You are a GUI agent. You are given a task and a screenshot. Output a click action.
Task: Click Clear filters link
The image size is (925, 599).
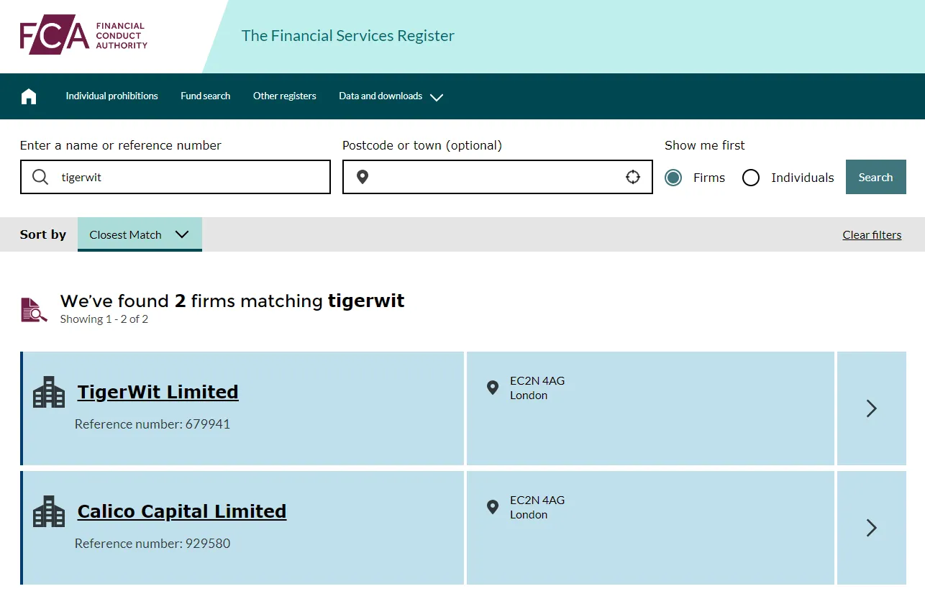(x=872, y=235)
